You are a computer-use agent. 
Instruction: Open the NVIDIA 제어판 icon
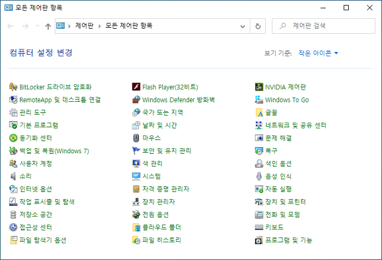[x=259, y=87]
